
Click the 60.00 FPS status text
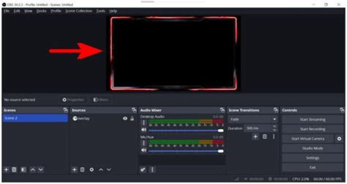(x=328, y=179)
